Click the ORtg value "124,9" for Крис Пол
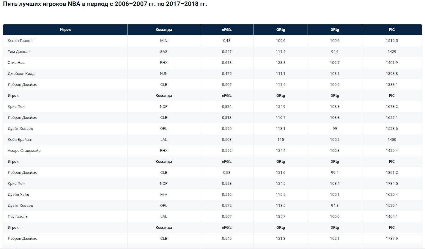Viewport: 425px width, 249px height. 281,107
